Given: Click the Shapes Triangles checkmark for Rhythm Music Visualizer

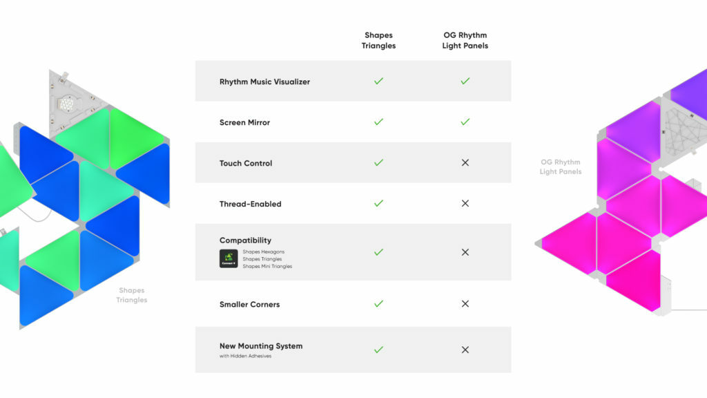Looking at the screenshot, I should pos(378,82).
